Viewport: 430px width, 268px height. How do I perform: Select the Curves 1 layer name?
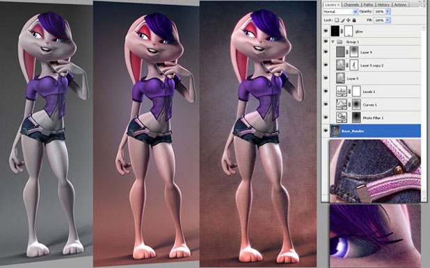(x=369, y=105)
